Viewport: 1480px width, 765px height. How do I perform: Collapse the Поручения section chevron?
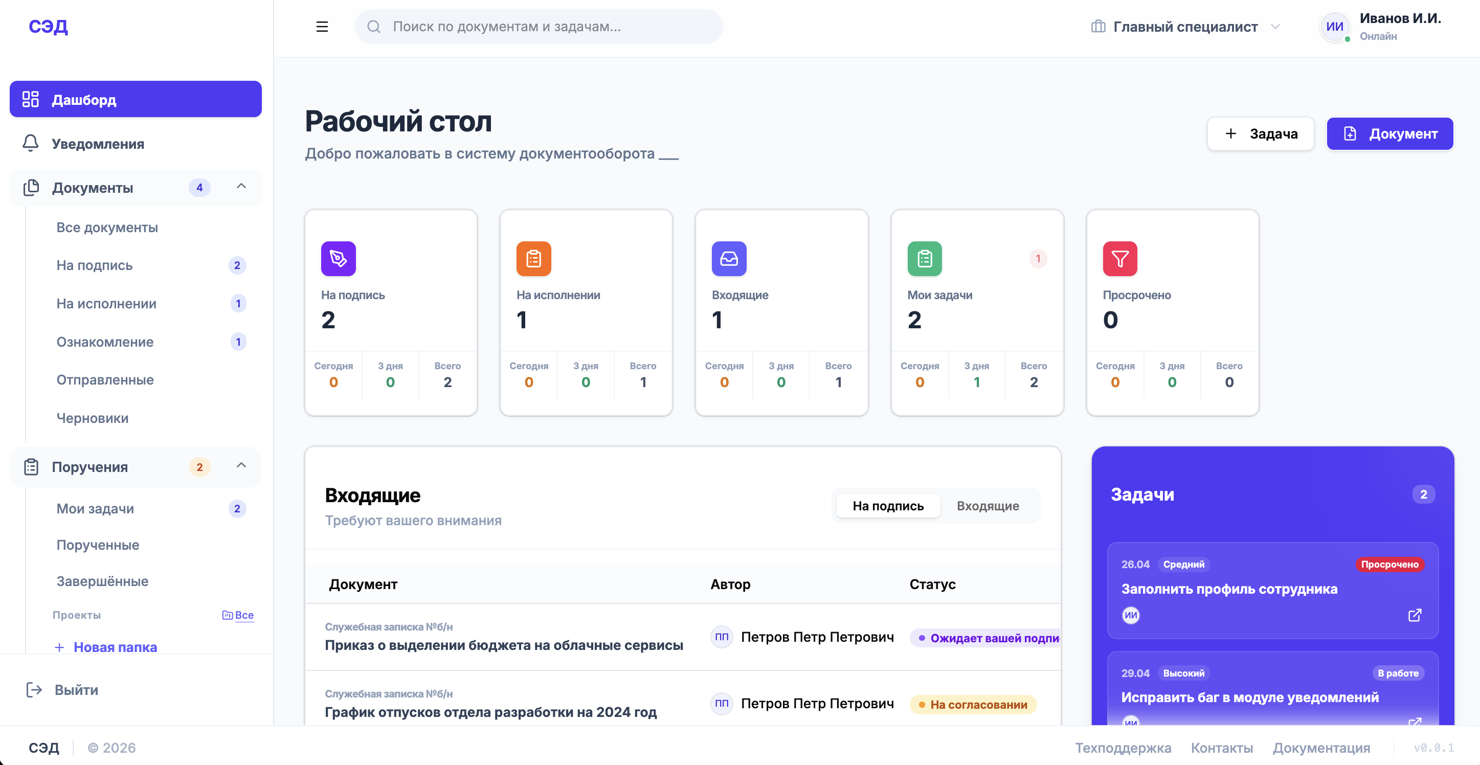(x=241, y=465)
